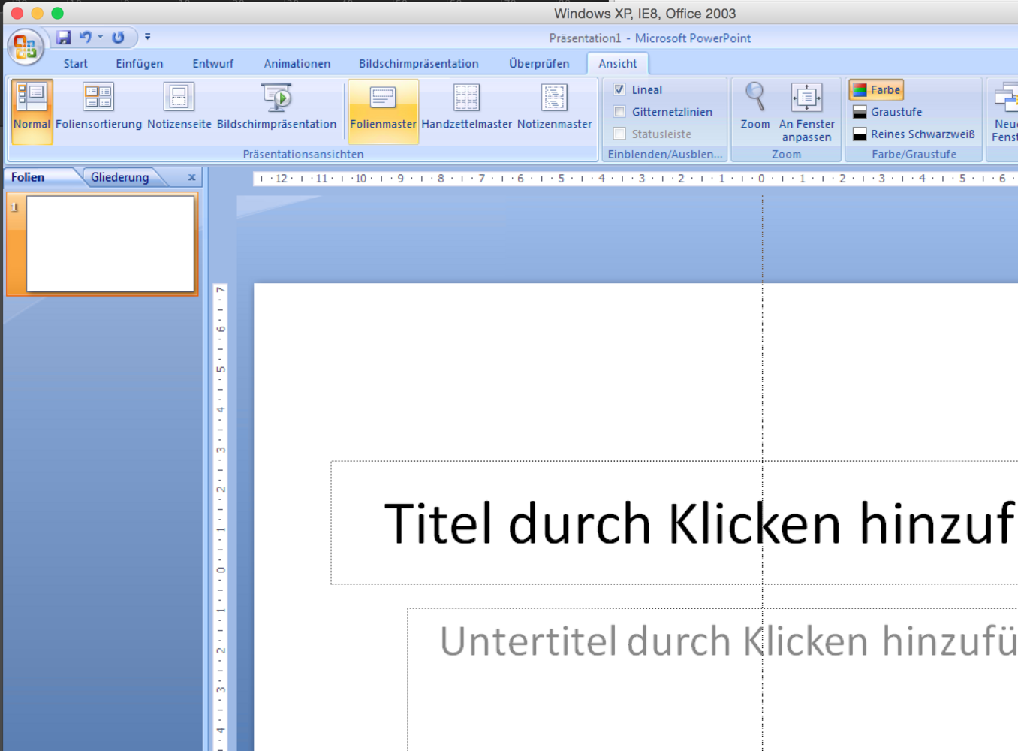Click the Save icon in quick access toolbar
This screenshot has height=751, width=1018.
coord(64,37)
